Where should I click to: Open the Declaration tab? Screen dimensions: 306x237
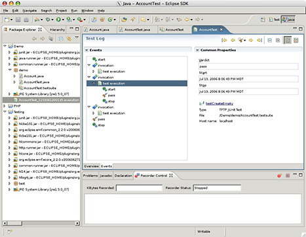[x=123, y=175]
